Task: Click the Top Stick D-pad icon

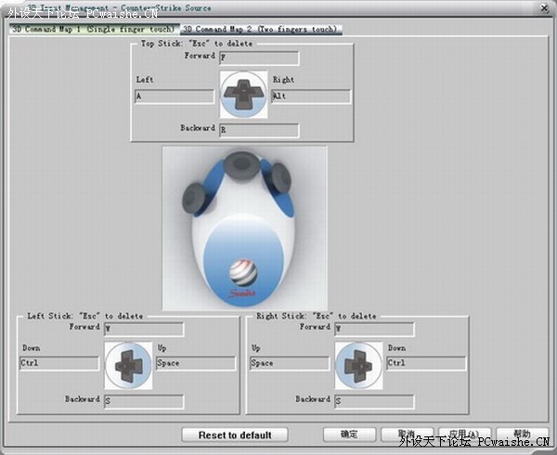Action: [243, 95]
